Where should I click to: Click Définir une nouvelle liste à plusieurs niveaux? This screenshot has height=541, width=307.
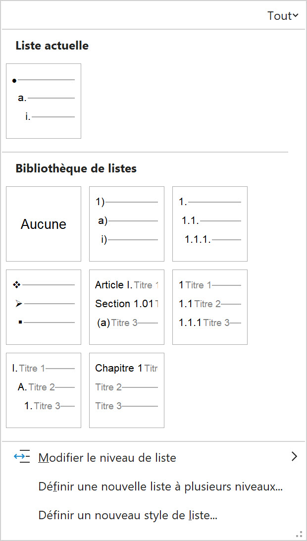click(x=160, y=487)
